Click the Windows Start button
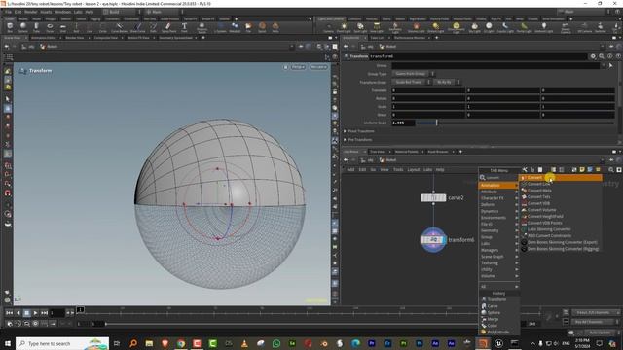The width and height of the screenshot is (623, 350). (x=7, y=343)
